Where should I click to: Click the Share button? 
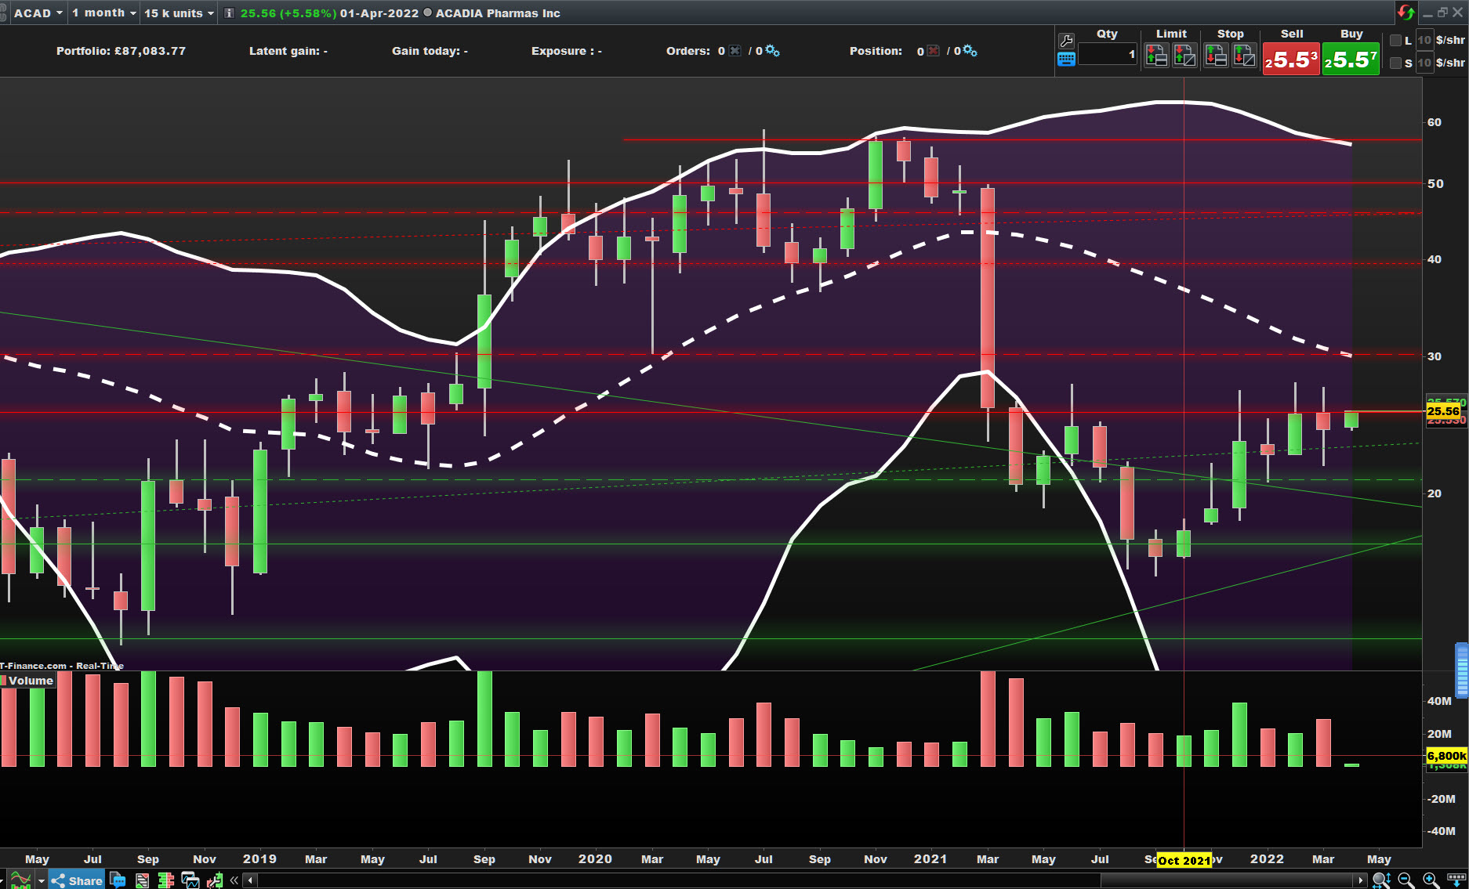tap(77, 880)
